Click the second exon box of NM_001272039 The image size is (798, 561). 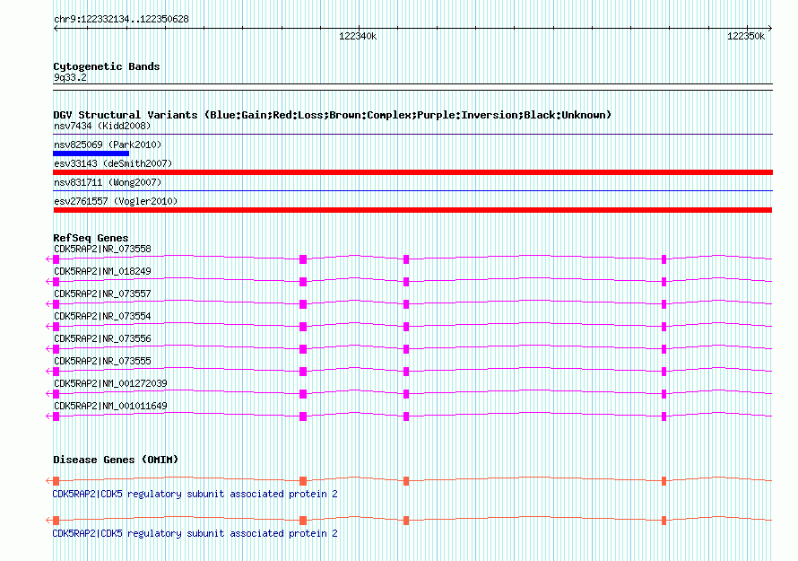tap(303, 394)
